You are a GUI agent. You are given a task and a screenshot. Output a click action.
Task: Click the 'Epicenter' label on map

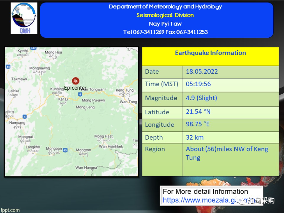75,88
